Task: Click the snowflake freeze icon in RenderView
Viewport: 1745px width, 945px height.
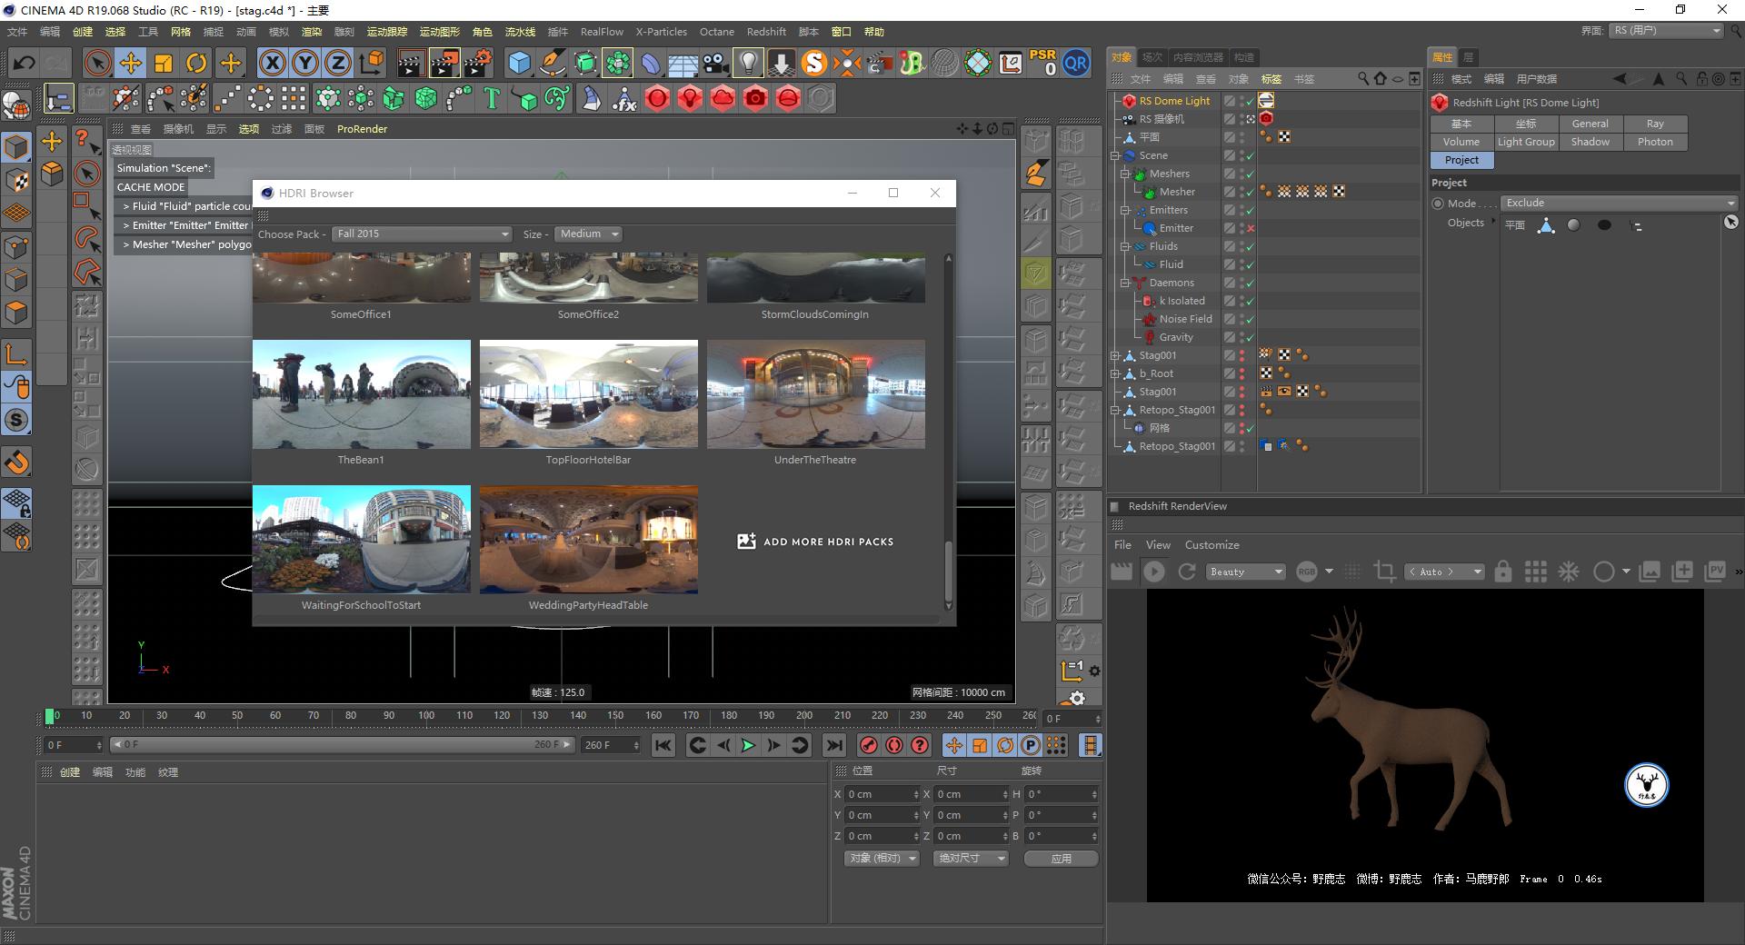Action: 1569,572
